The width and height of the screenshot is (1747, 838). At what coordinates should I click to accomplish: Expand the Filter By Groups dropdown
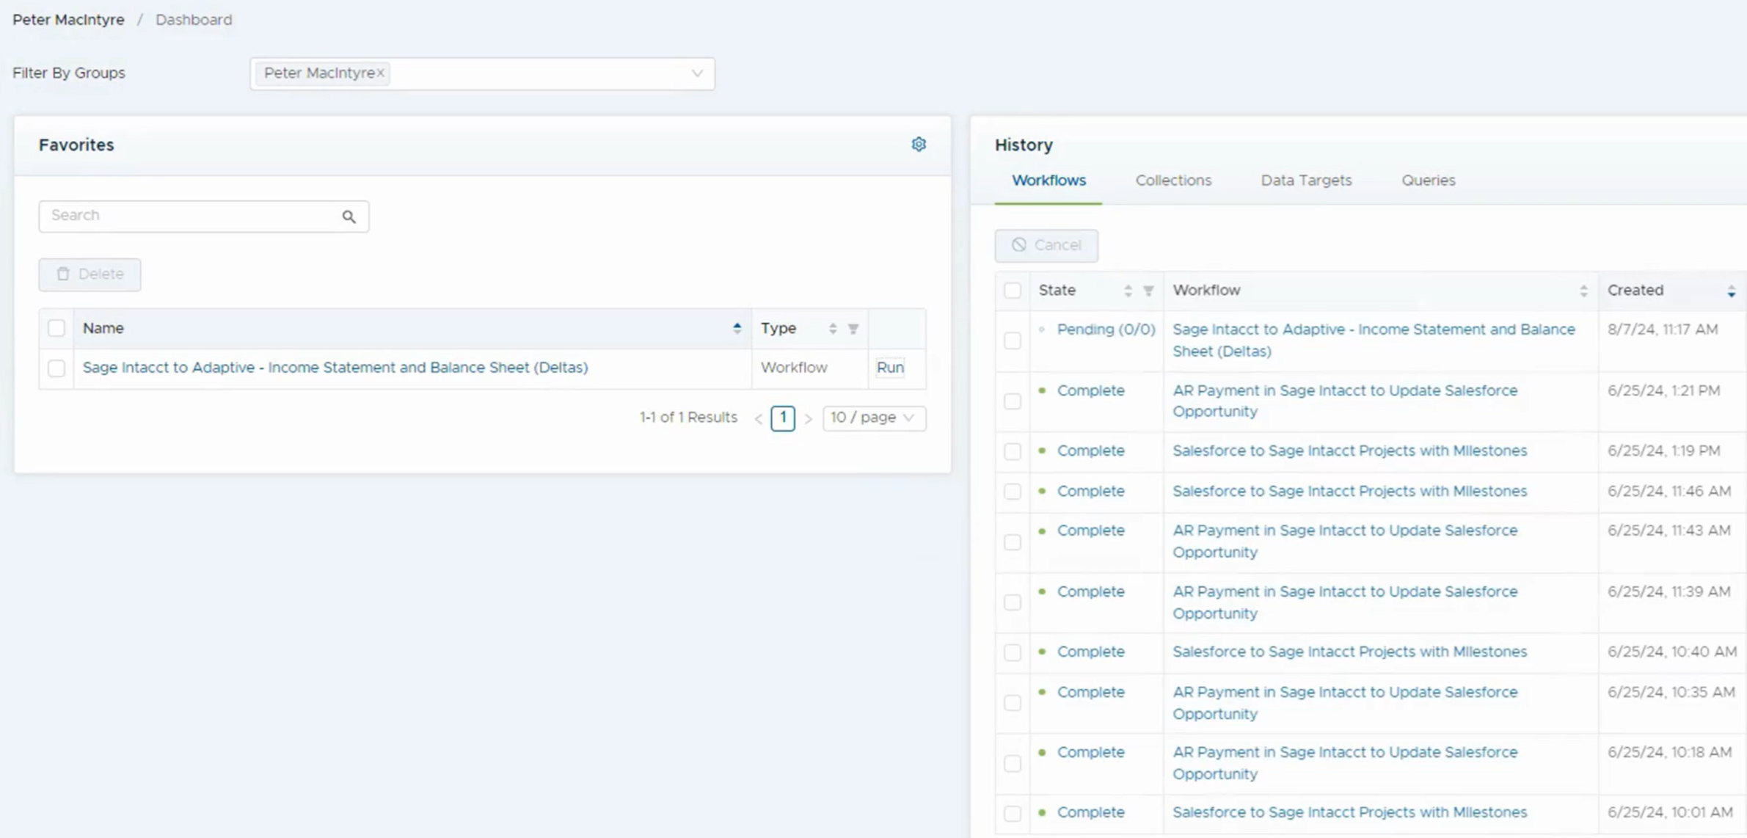[696, 73]
